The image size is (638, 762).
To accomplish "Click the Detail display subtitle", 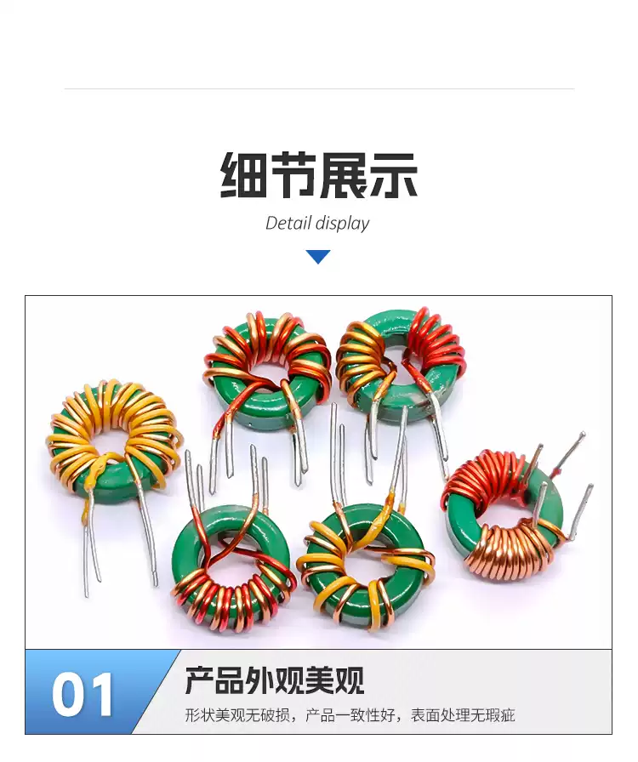I will click(x=317, y=224).
